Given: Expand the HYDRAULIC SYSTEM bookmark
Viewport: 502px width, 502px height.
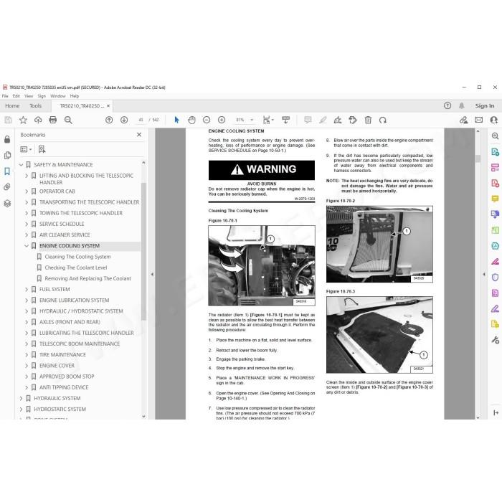Looking at the screenshot, I should point(21,398).
